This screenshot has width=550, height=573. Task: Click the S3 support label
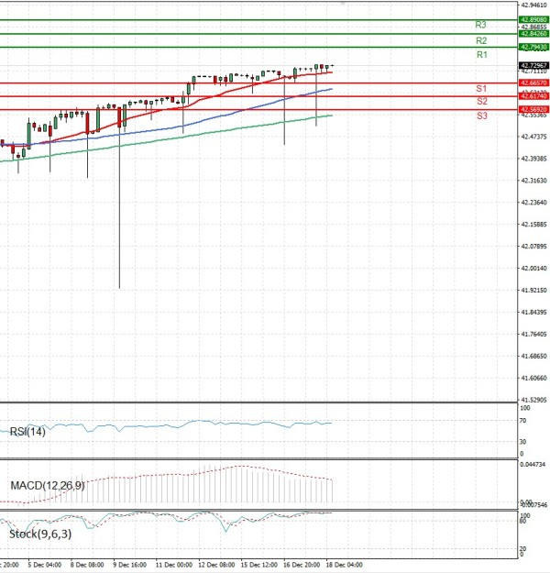[481, 116]
